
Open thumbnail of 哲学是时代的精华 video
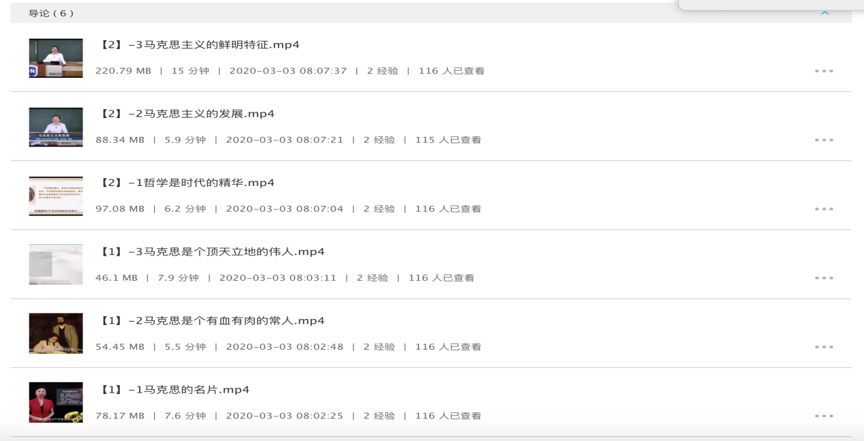click(56, 196)
